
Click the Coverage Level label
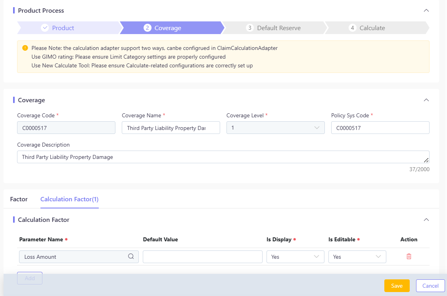[x=245, y=115]
